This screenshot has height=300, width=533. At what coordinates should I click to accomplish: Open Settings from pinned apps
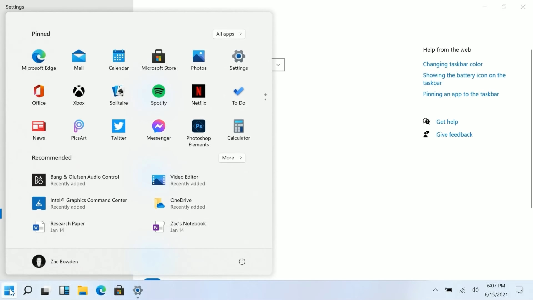pyautogui.click(x=239, y=60)
